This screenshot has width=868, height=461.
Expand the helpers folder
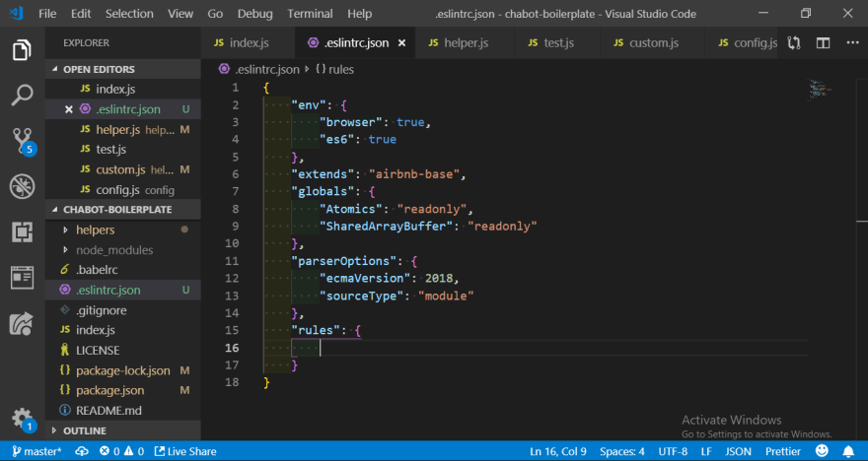(123, 230)
